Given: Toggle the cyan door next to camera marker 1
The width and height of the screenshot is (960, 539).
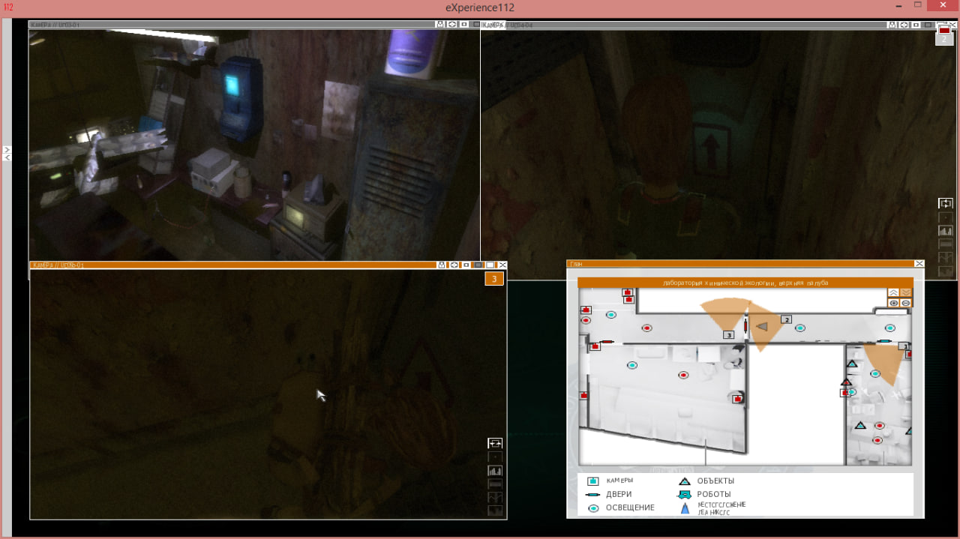Looking at the screenshot, I should [885, 342].
